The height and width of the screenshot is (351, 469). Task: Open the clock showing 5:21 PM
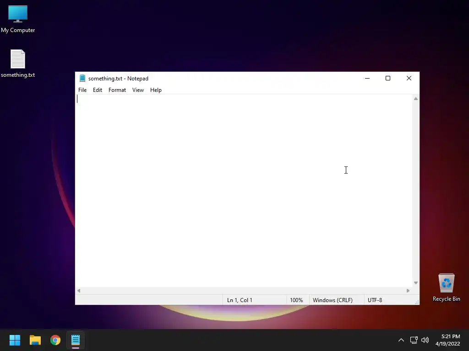[448, 340]
